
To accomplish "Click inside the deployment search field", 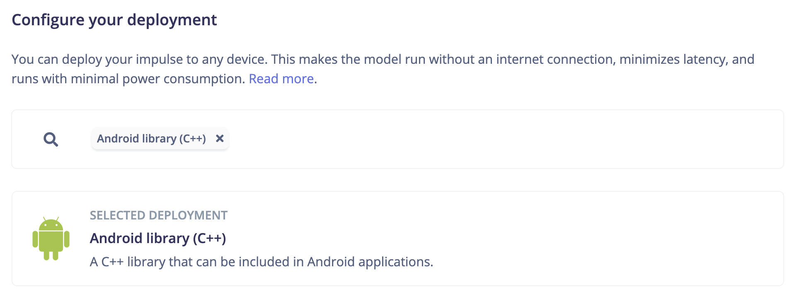I will (x=332, y=139).
